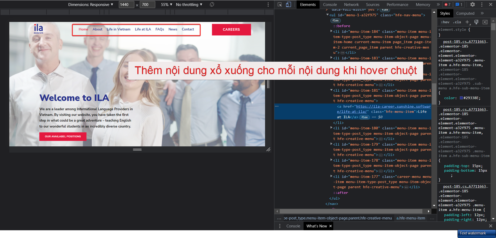This screenshot has height=238, width=496.
Task: Switch to the Performance tab
Action: coord(397,4)
